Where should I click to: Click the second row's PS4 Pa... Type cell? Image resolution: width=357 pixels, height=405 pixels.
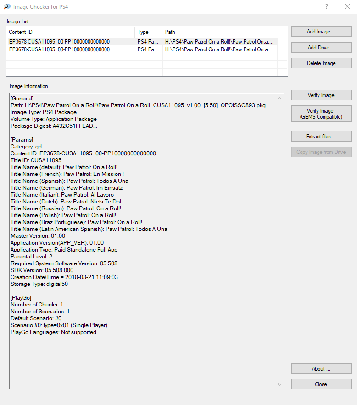tap(148, 49)
